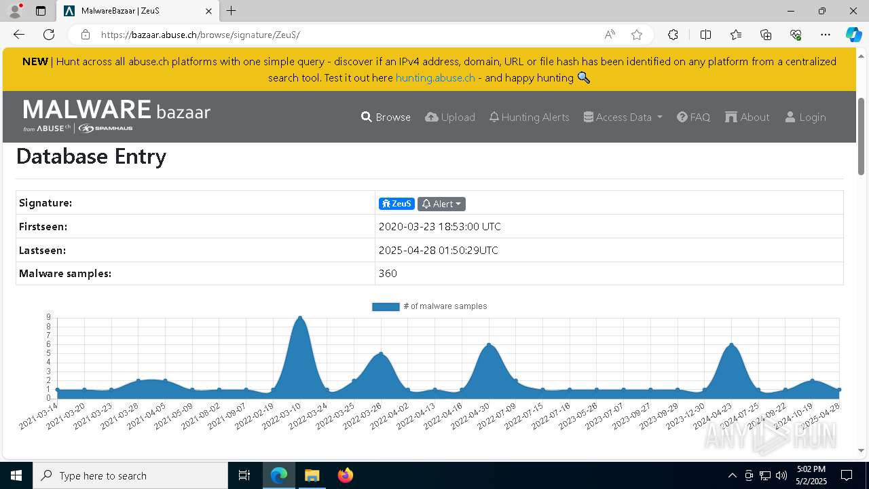The image size is (869, 489).
Task: Open Edge Settings and more menu
Action: (826, 35)
